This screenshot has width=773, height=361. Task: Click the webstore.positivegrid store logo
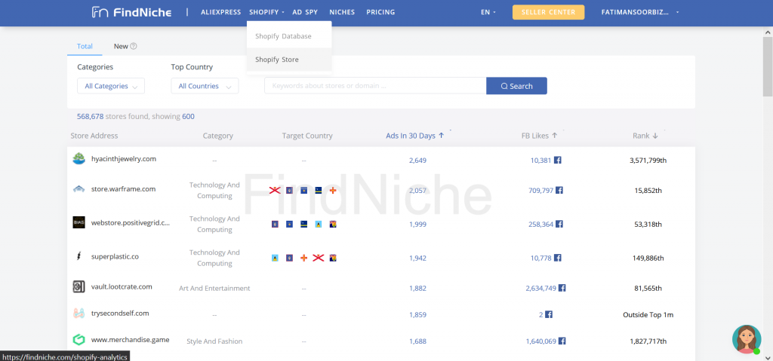[x=79, y=222]
